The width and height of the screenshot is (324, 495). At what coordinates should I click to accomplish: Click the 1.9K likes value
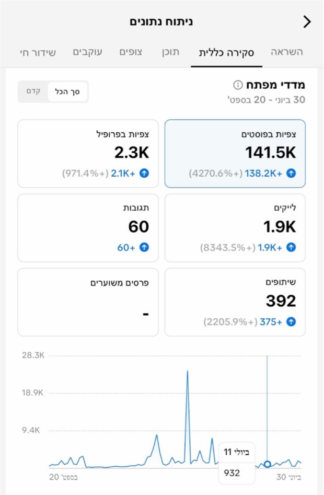tap(280, 227)
